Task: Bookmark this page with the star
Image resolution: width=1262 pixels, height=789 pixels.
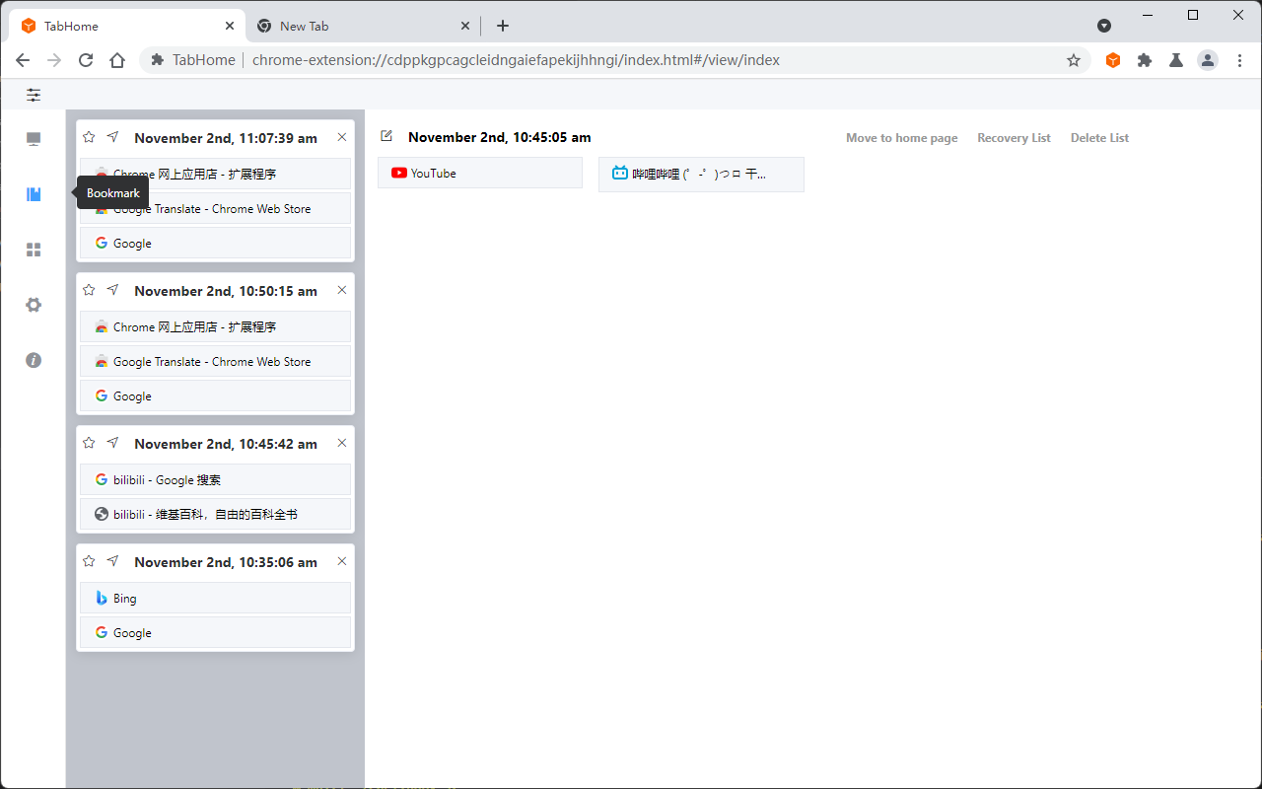Action: pyautogui.click(x=1074, y=60)
